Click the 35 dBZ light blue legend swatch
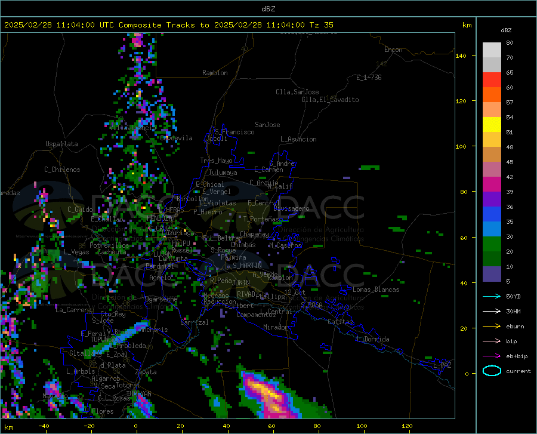This screenshot has width=537, height=434. pyautogui.click(x=492, y=229)
